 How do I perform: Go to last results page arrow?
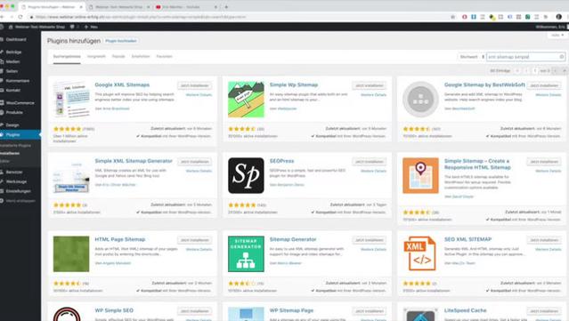564,70
